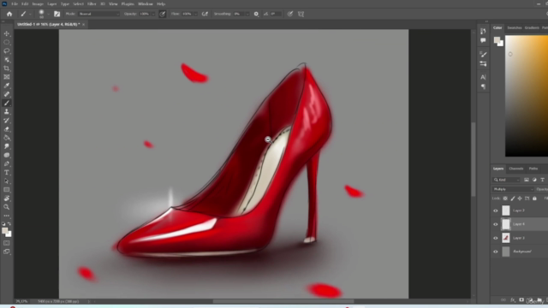This screenshot has width=548, height=308.
Task: Enable airbrush build-up effects
Action: coord(205,14)
